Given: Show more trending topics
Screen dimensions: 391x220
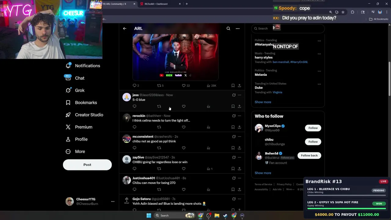Looking at the screenshot, I should pyautogui.click(x=263, y=102).
